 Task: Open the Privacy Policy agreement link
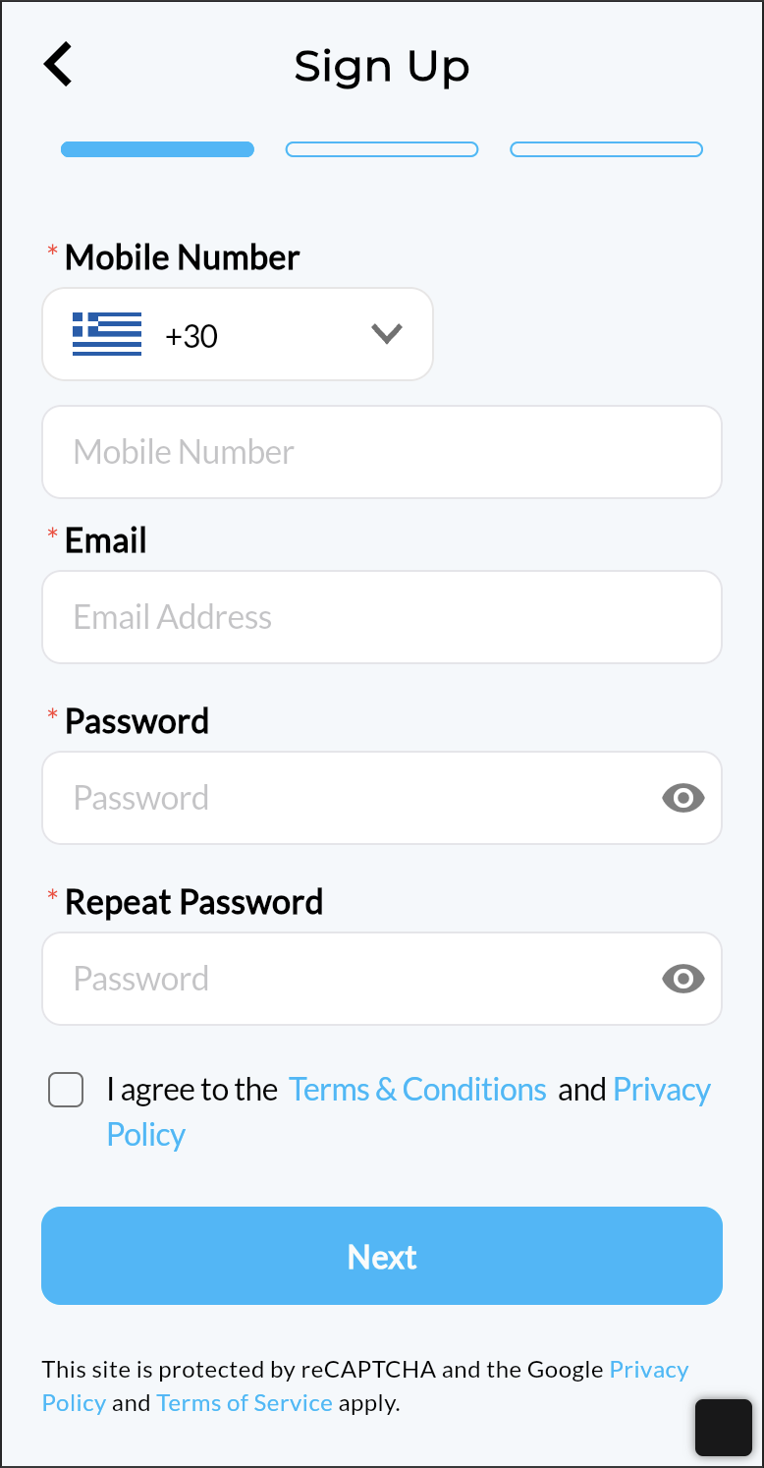point(661,1090)
